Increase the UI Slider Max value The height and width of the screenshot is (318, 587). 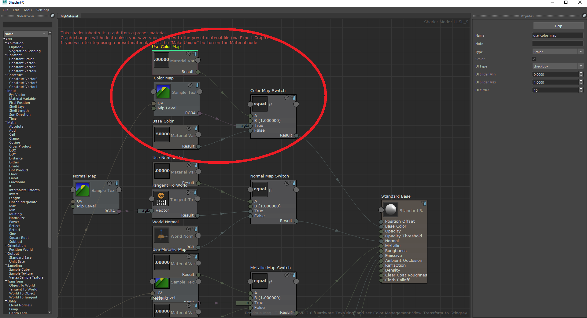click(x=581, y=81)
